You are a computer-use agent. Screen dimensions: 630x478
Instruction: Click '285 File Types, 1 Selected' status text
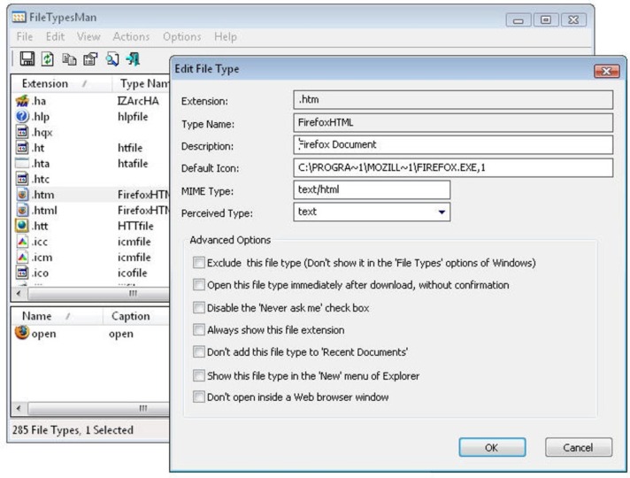[x=73, y=430]
